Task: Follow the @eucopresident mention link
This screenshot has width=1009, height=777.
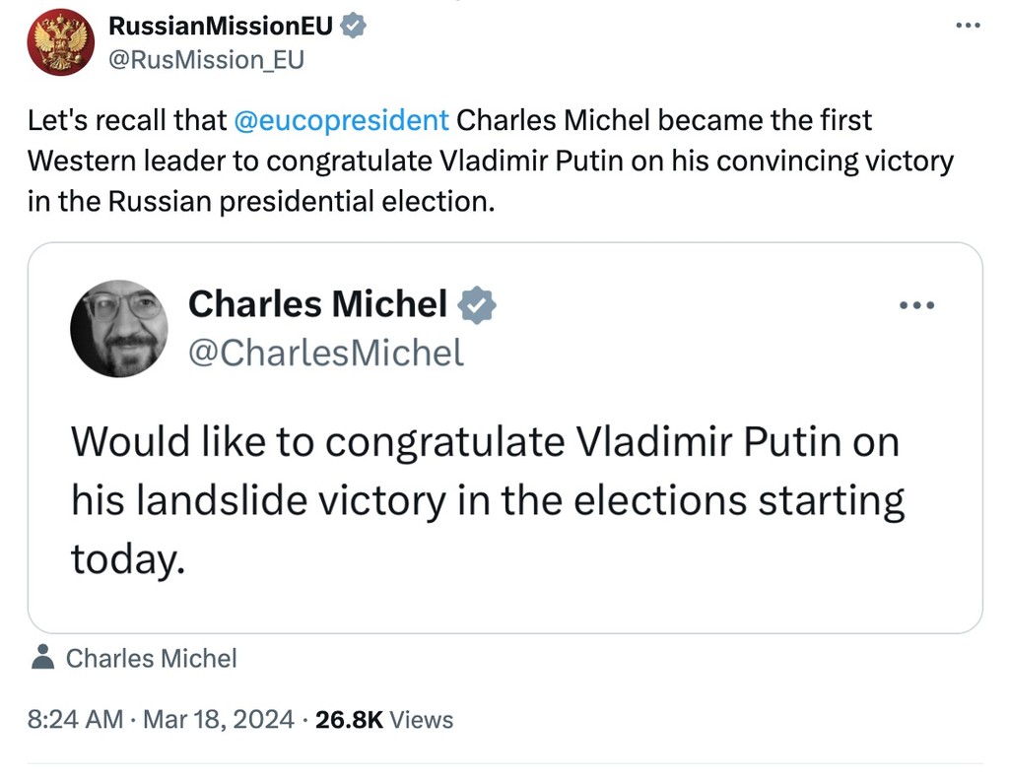Action: (x=342, y=120)
